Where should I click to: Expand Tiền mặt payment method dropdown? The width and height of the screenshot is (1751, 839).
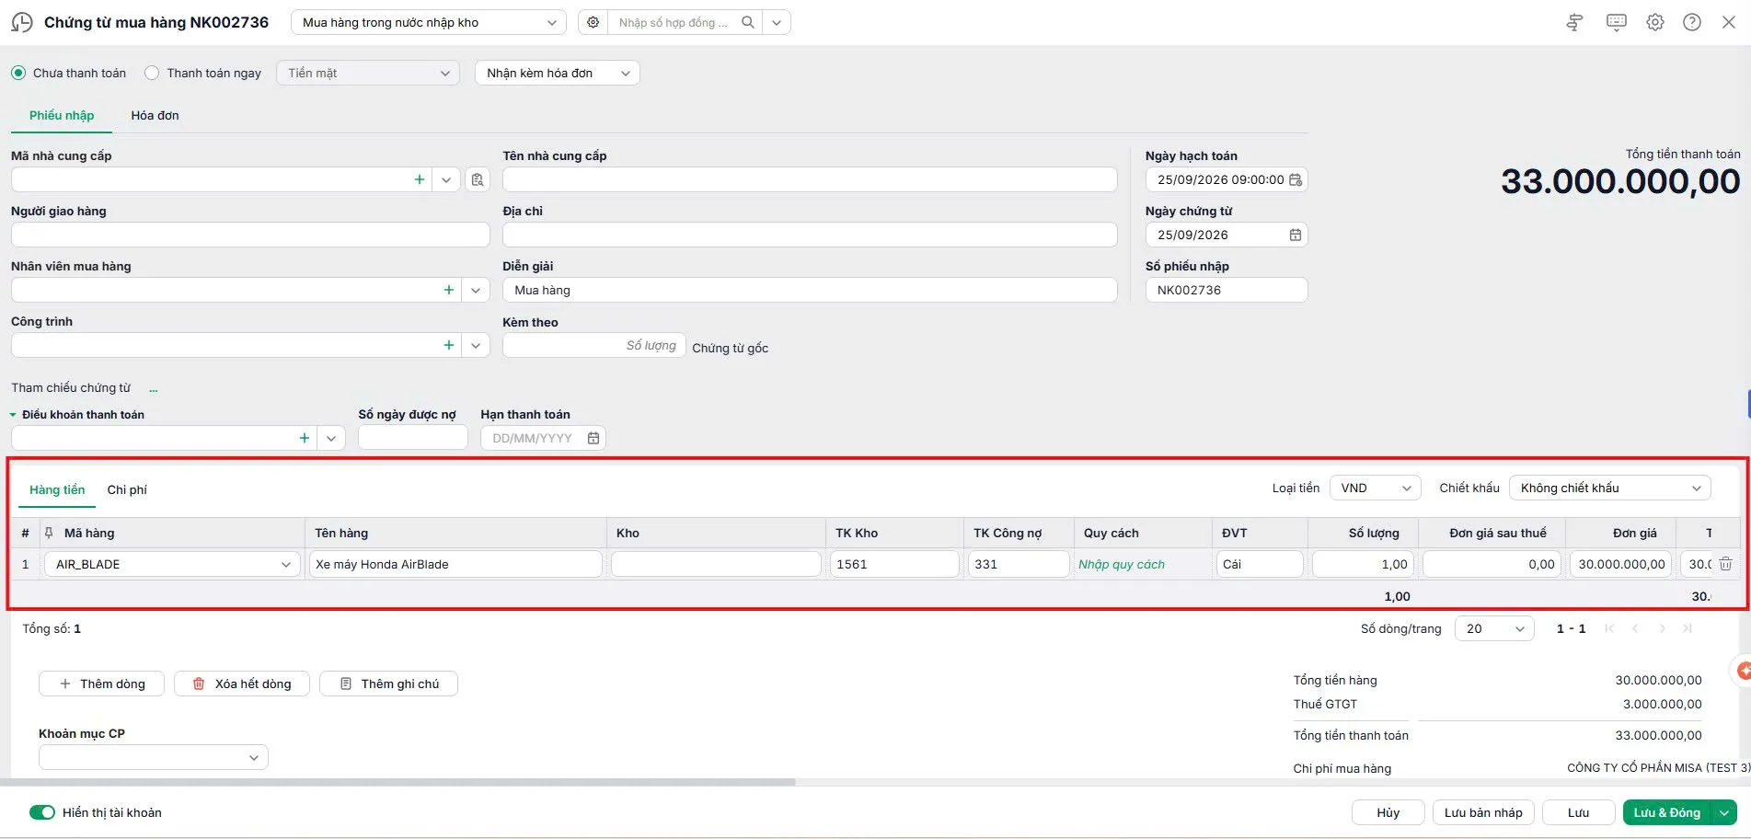[367, 73]
